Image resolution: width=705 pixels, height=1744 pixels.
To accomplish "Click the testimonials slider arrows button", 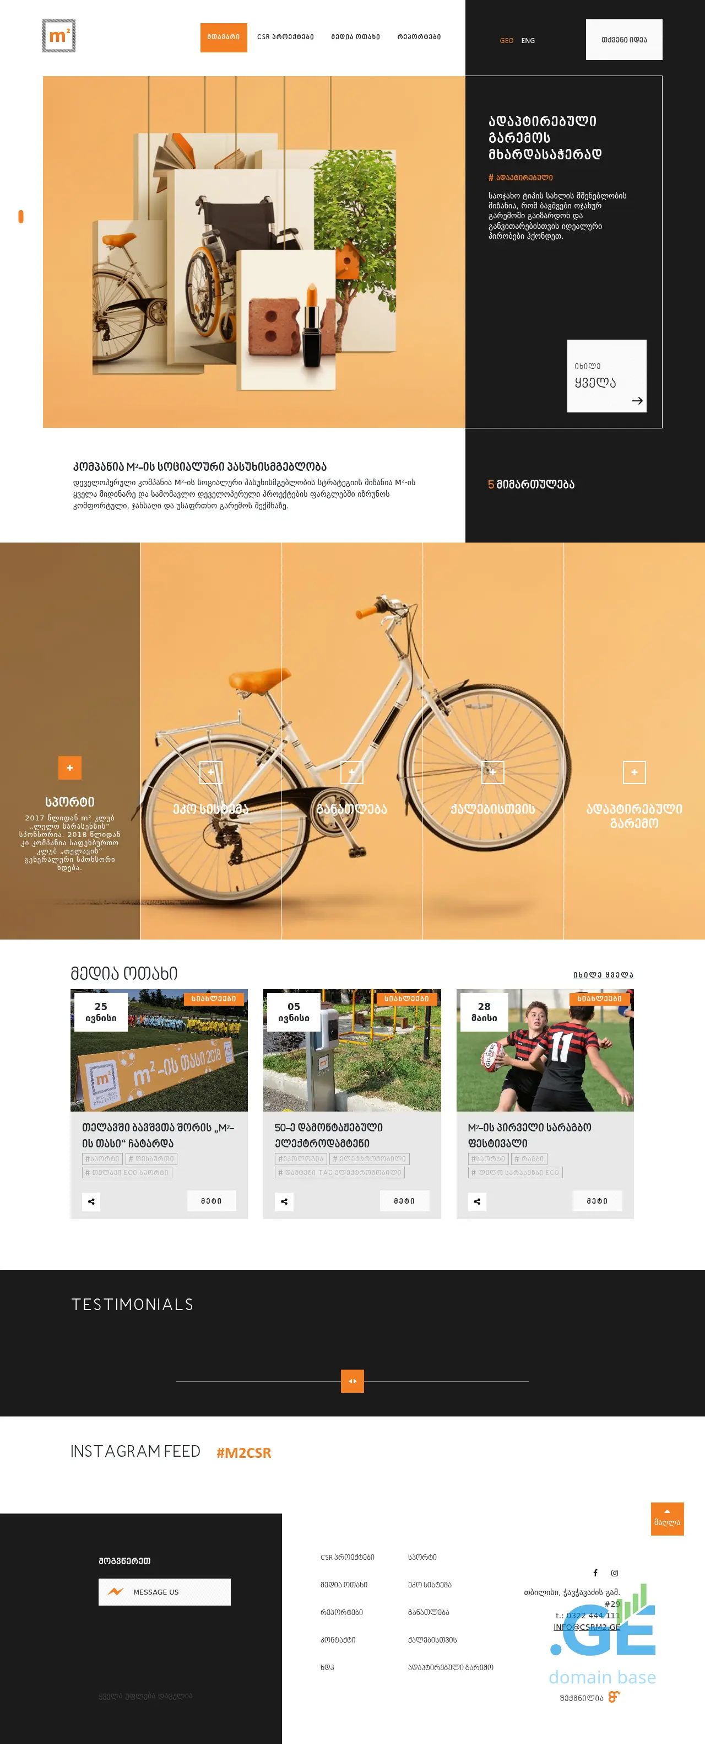I will coord(352,1381).
